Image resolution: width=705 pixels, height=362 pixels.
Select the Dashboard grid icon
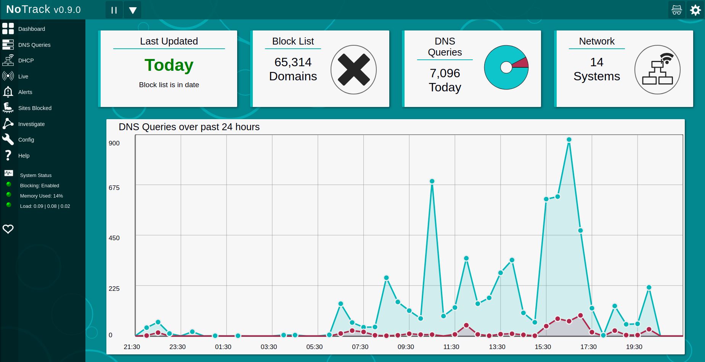[8, 29]
